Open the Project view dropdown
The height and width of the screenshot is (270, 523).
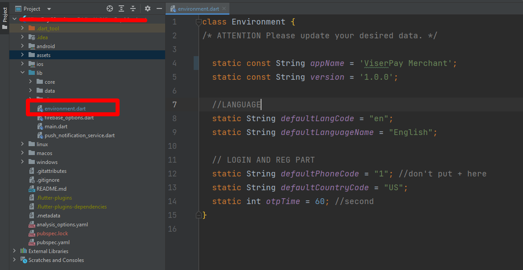[x=49, y=9]
